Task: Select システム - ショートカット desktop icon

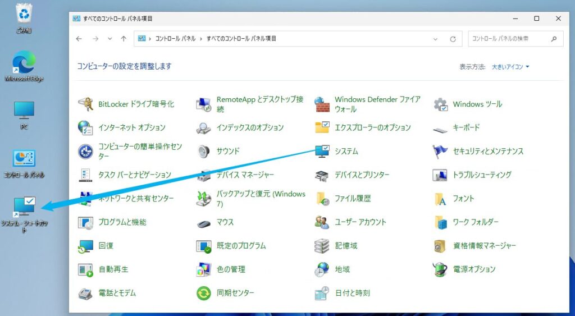Action: 24,208
